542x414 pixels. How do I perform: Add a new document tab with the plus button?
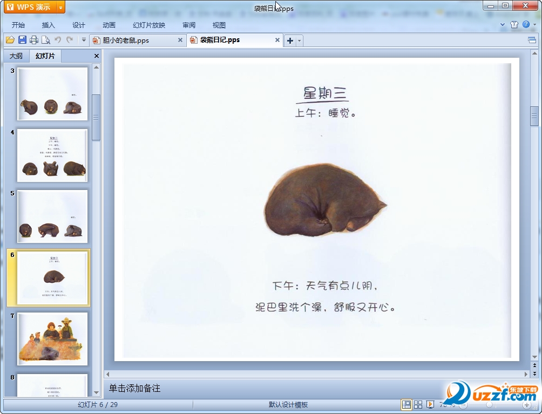click(290, 40)
